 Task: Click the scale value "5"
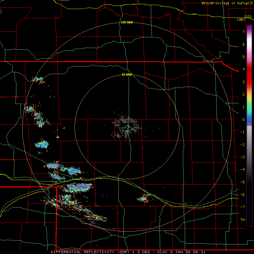[x=244, y=57]
